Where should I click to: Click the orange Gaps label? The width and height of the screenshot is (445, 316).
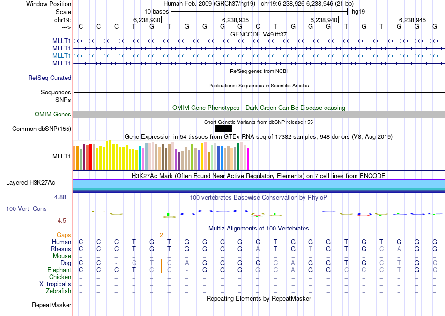(64, 235)
